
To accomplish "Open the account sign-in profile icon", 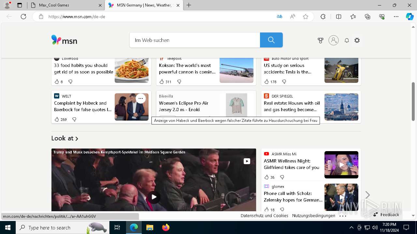I will [334, 40].
